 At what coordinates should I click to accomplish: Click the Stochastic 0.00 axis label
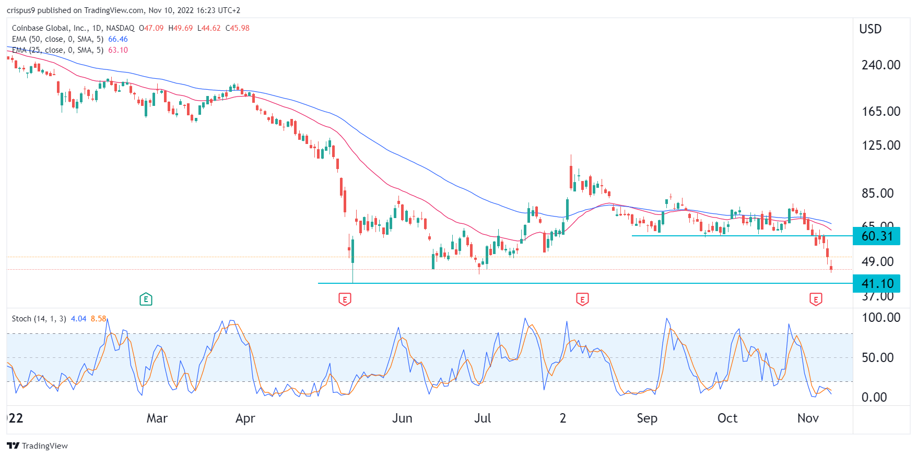coord(874,397)
